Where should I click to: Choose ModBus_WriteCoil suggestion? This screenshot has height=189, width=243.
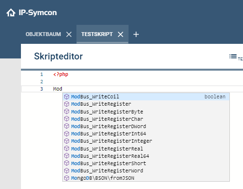(x=146, y=96)
